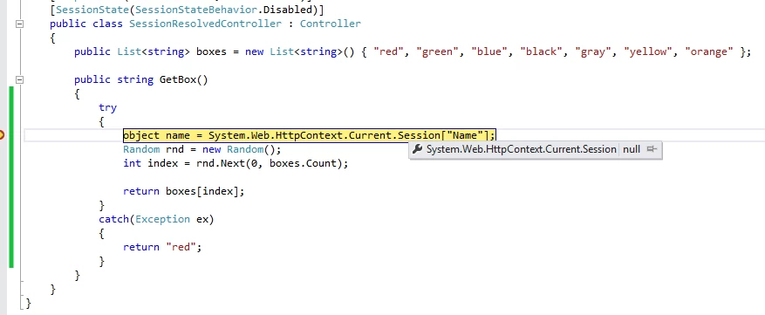Click the try keyword
This screenshot has height=315, width=765.
[107, 107]
